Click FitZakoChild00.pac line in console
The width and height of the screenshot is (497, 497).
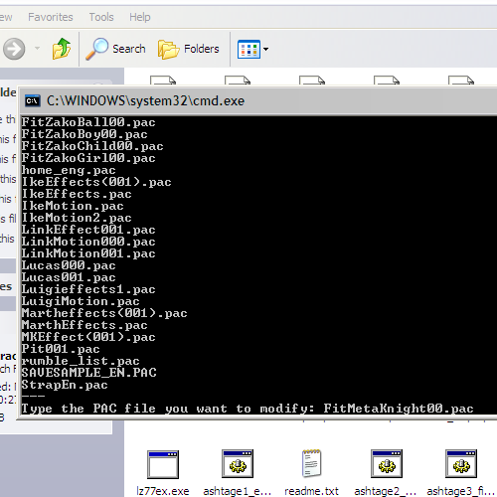tap(92, 146)
